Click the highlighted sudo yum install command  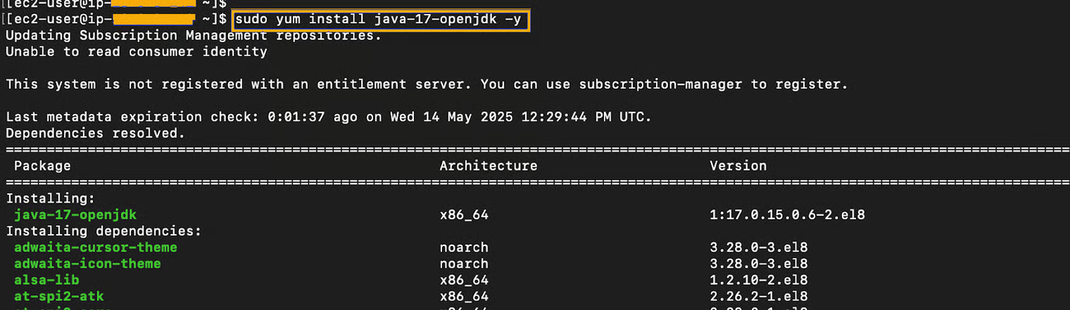(380, 19)
